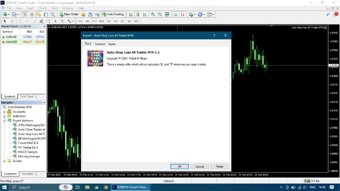Screen dimensions: 340x191
Task: Toggle the AutoTrading button
Action: 113,14
